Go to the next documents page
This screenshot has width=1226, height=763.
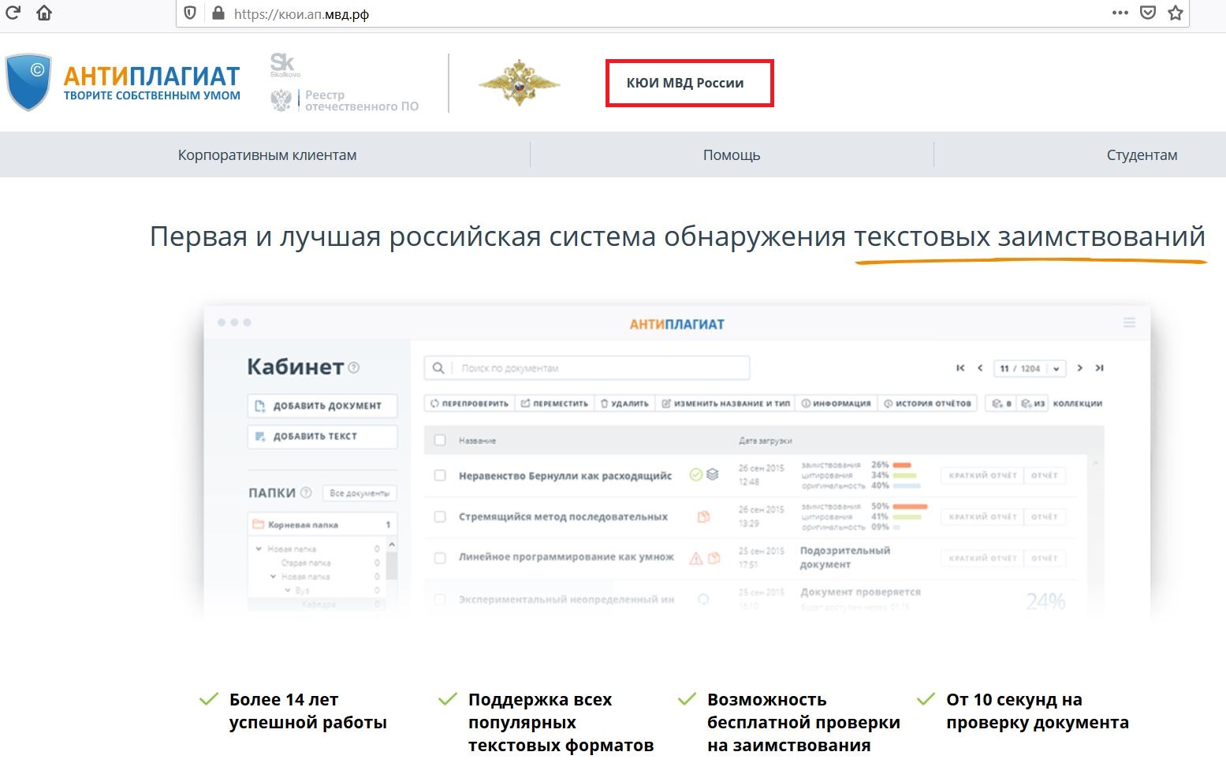[1080, 368]
